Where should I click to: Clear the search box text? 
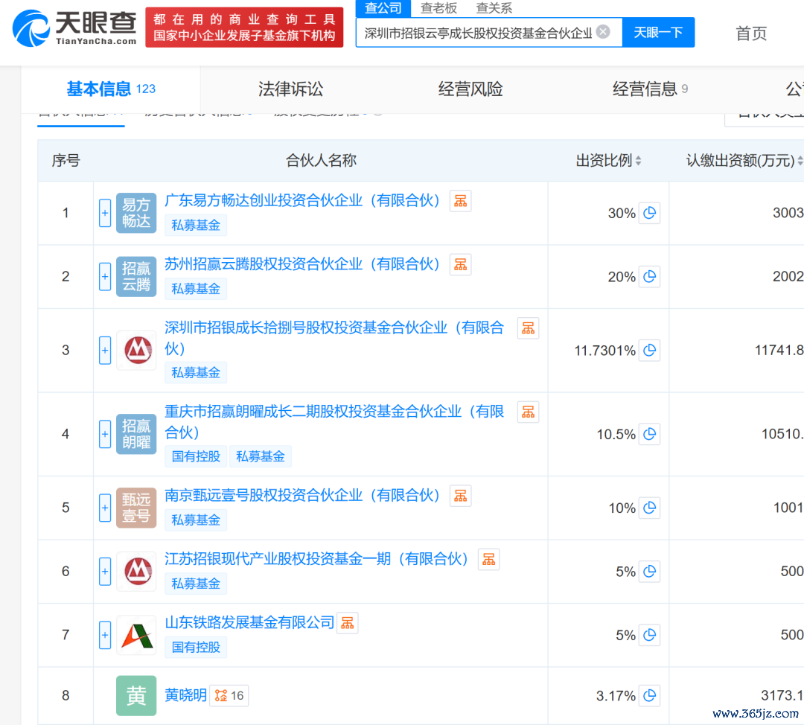(604, 32)
